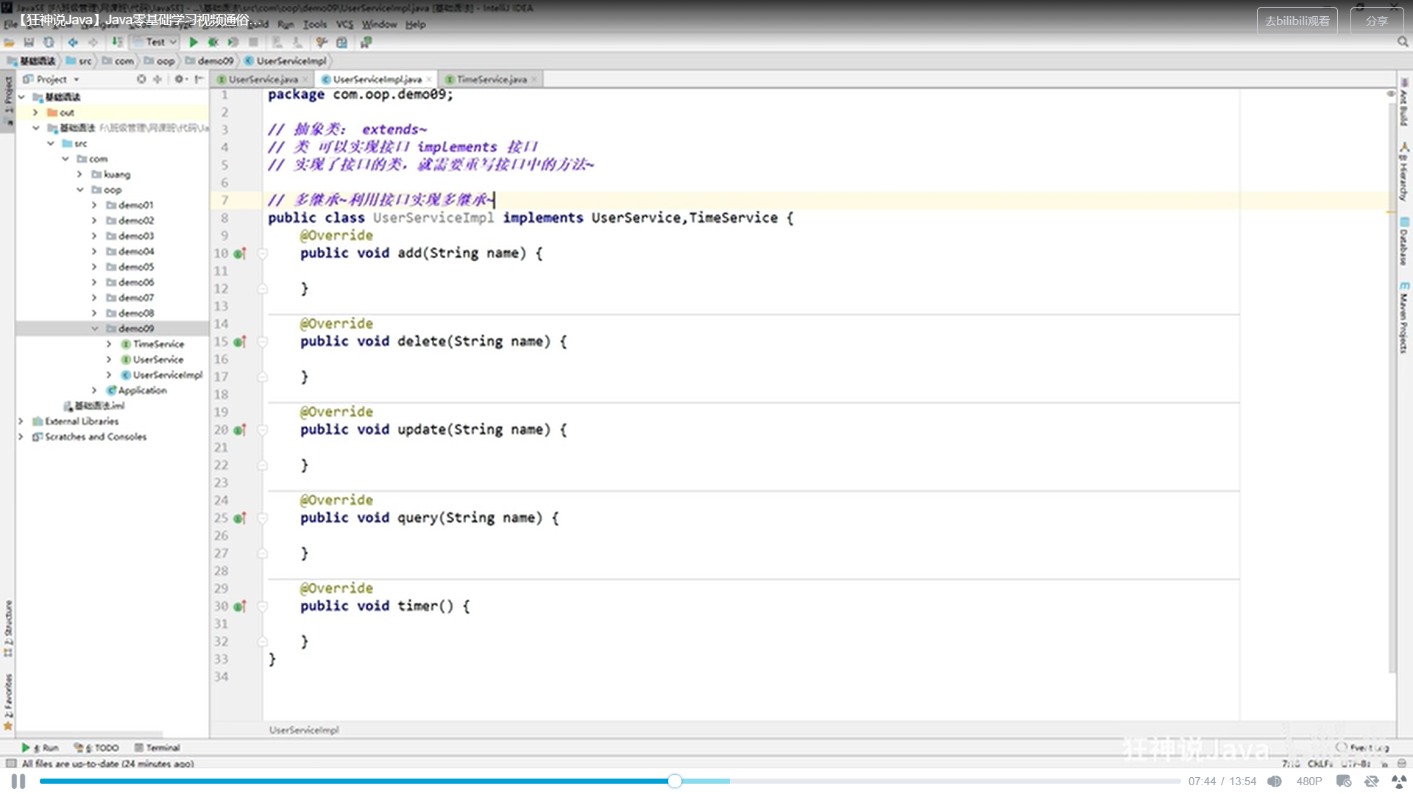Click the green Run button in toolbar

[x=194, y=43]
